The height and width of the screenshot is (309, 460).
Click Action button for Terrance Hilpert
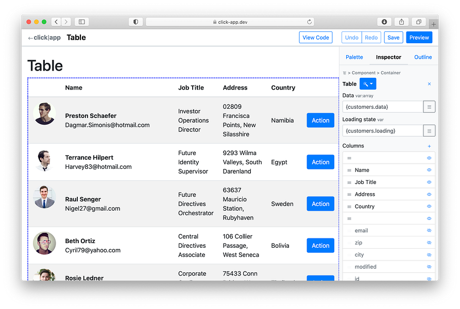pos(320,162)
